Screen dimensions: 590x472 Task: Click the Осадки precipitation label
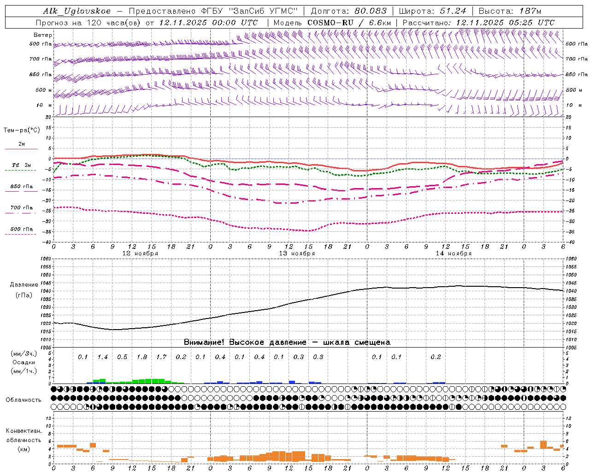tap(24, 362)
